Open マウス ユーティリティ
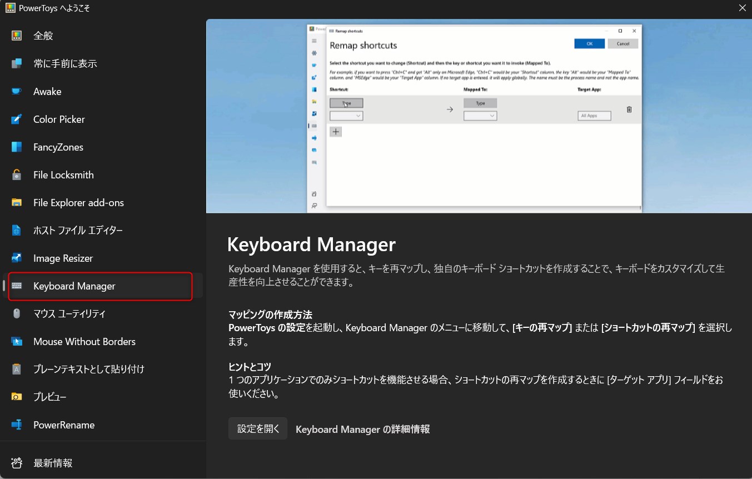The height and width of the screenshot is (479, 752). [103, 313]
